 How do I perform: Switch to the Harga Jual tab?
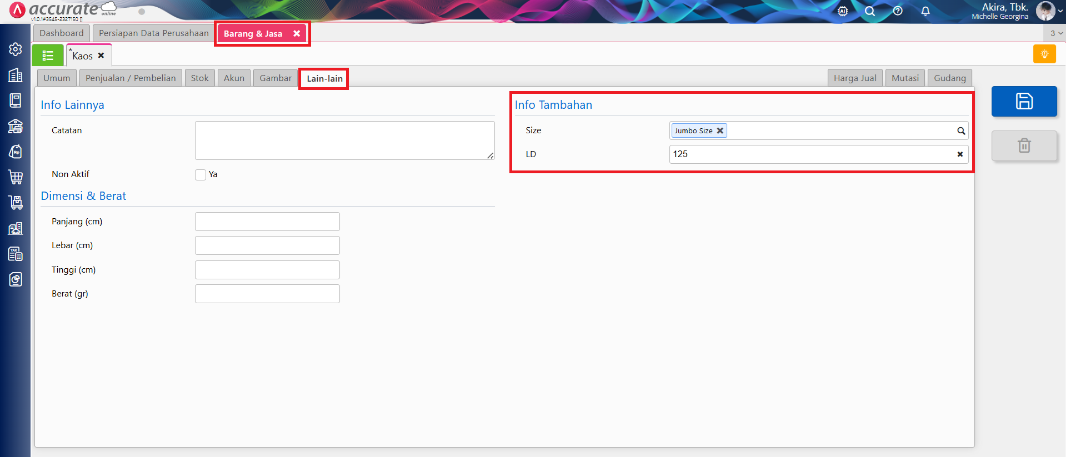(x=854, y=78)
